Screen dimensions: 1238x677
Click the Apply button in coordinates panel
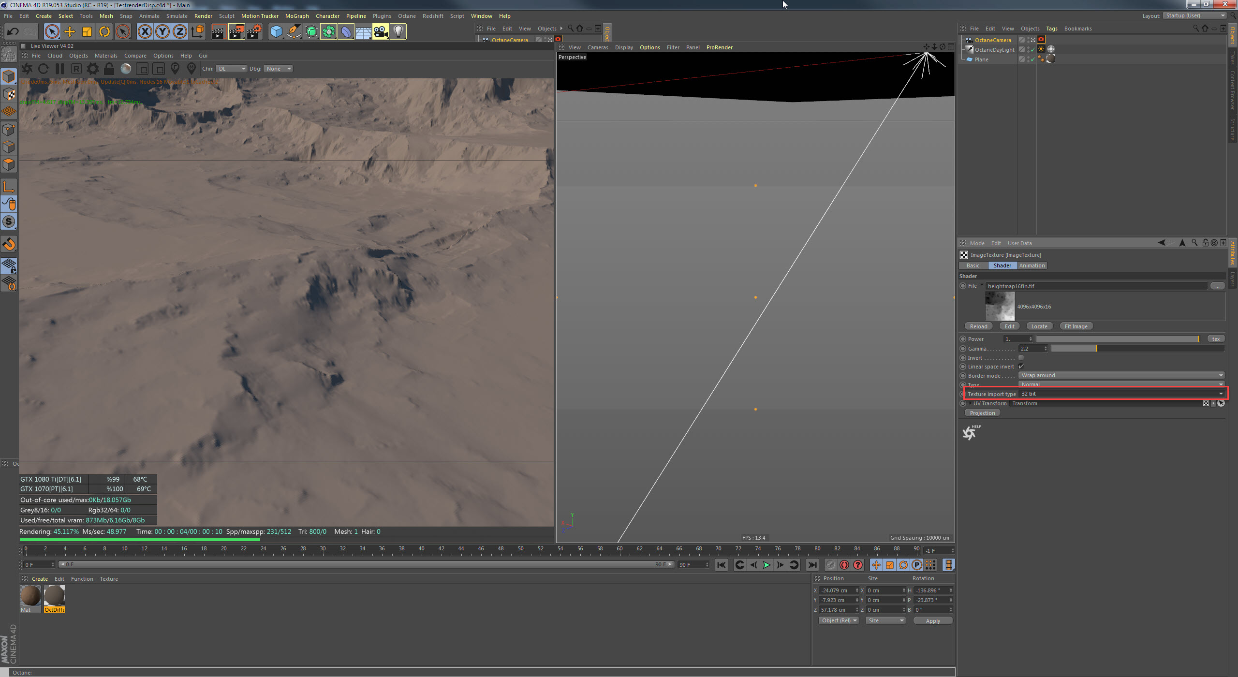(x=933, y=621)
